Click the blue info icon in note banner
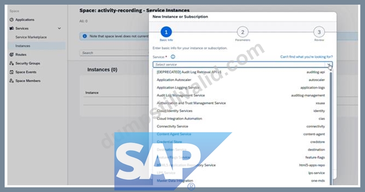 click(x=85, y=36)
